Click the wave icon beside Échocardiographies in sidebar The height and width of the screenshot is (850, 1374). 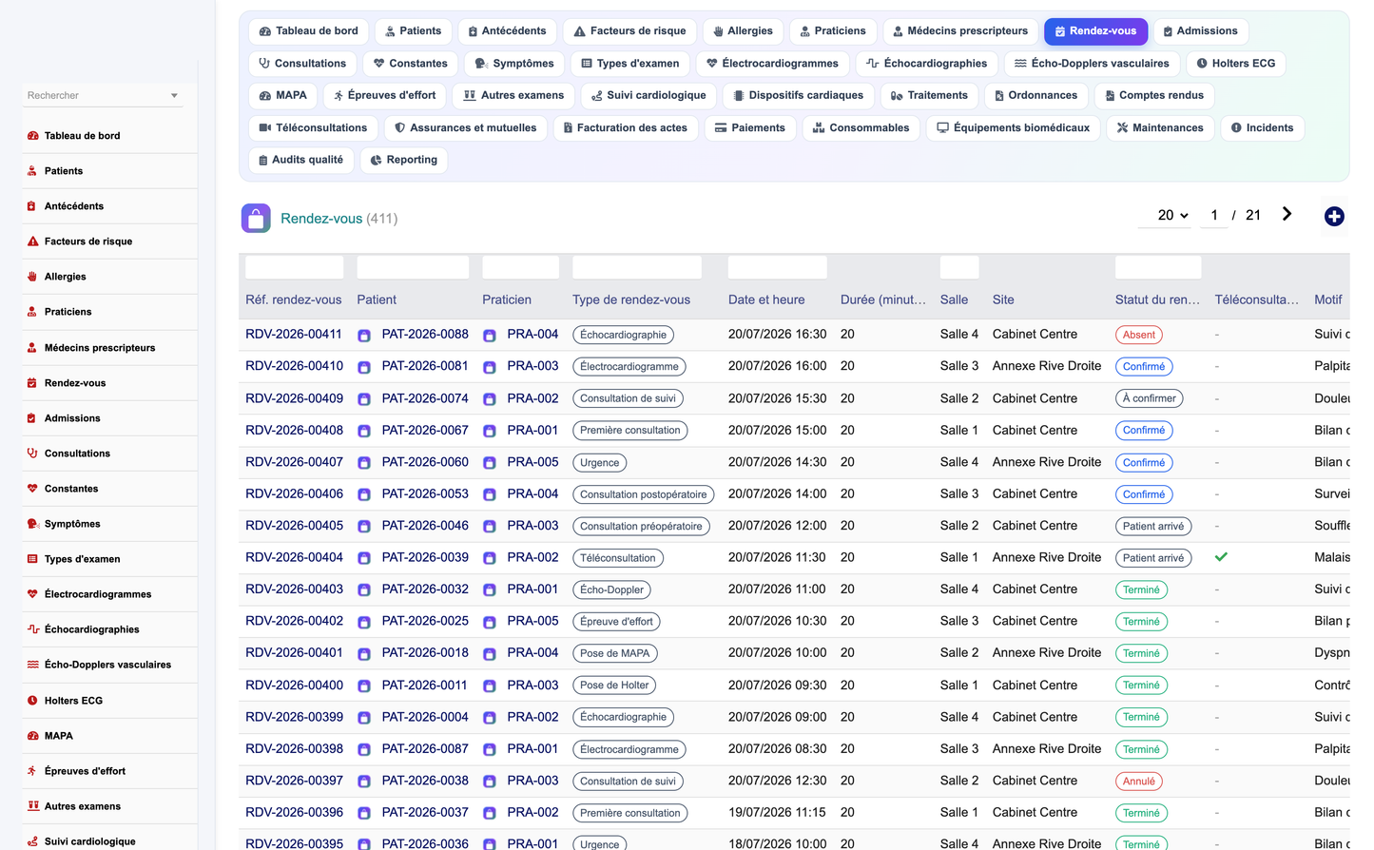(32, 629)
